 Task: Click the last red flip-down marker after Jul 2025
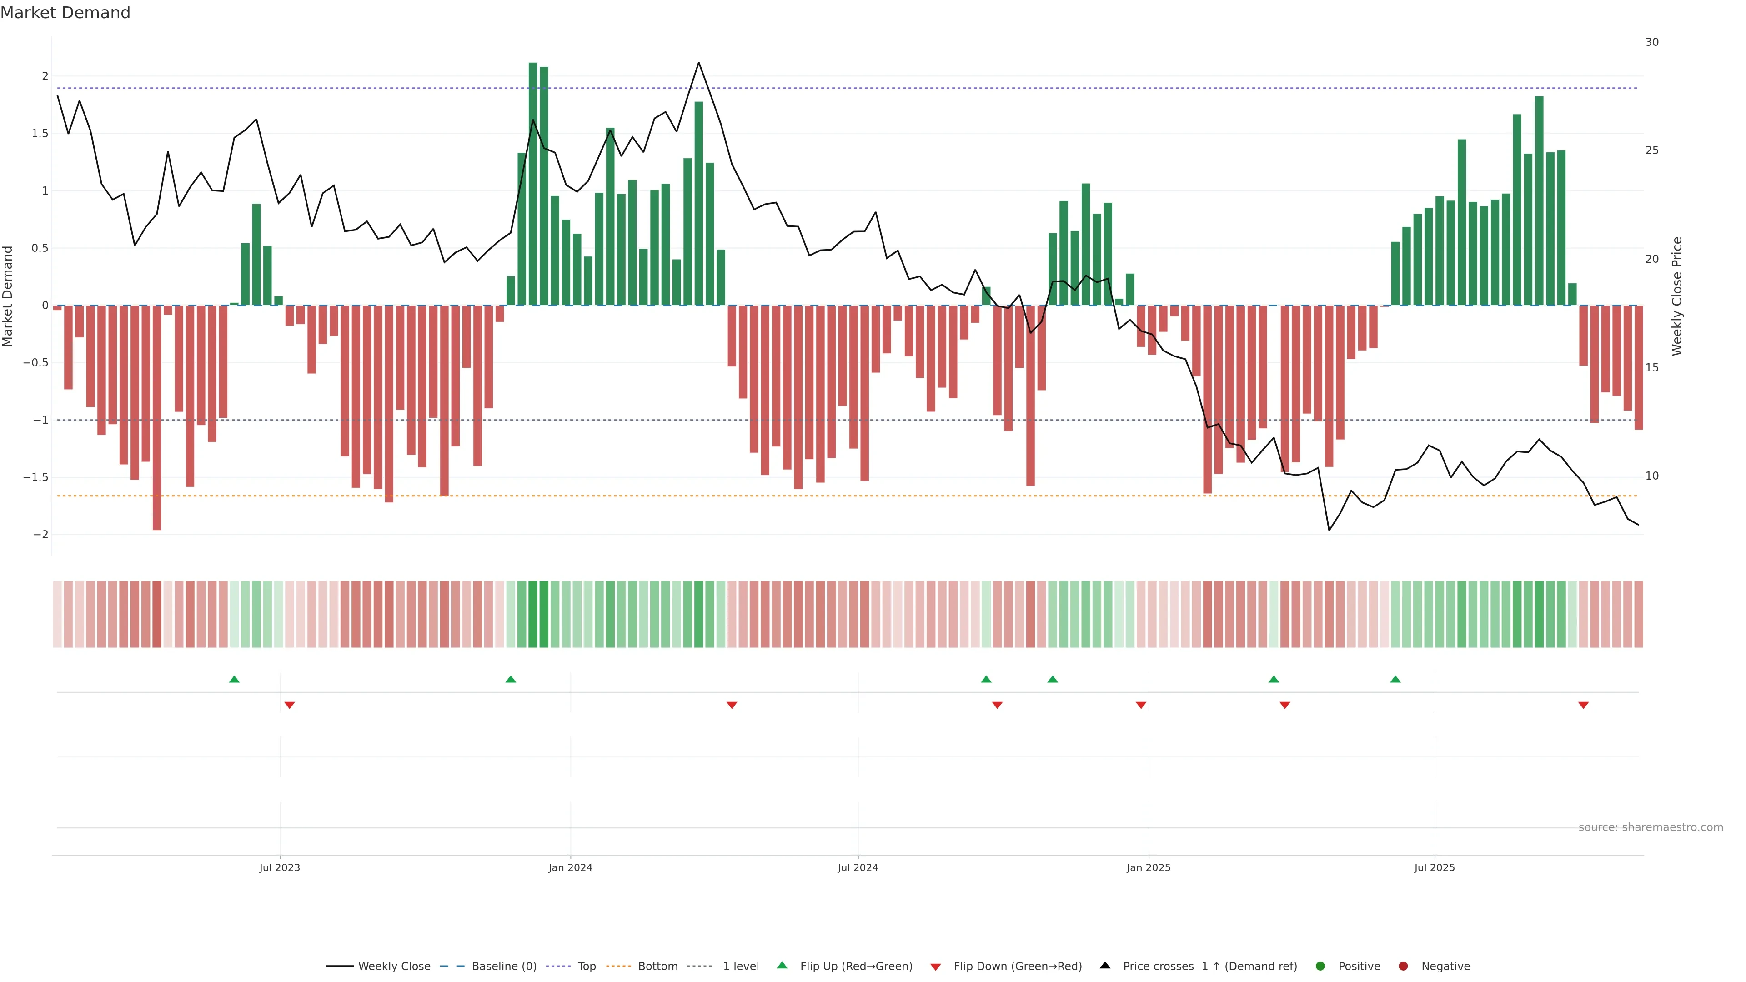pos(1583,706)
